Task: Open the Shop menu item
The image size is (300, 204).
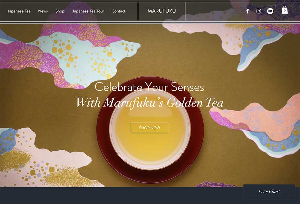Action: coord(60,11)
